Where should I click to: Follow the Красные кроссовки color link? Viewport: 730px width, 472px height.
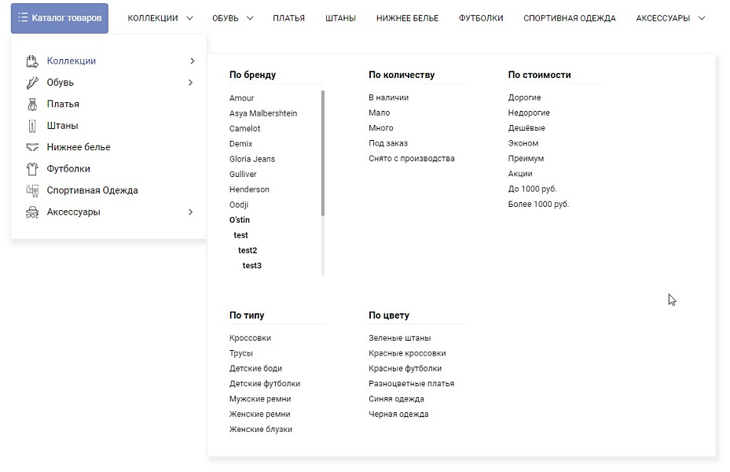(x=407, y=353)
